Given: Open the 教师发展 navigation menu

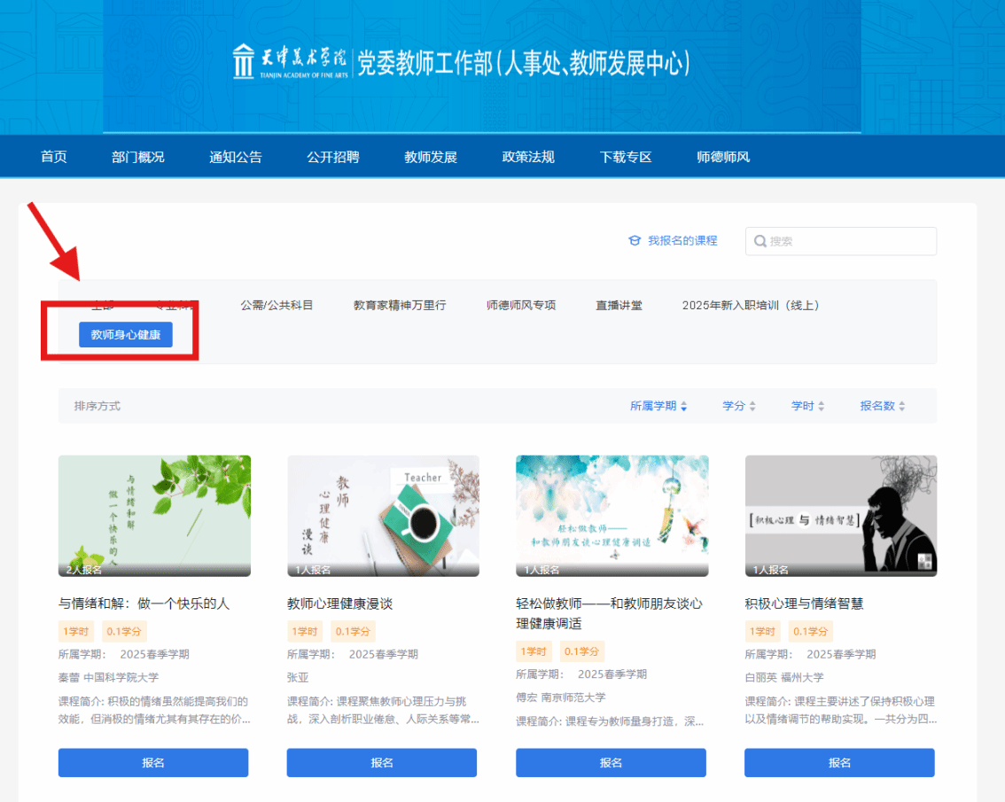Looking at the screenshot, I should 430,157.
